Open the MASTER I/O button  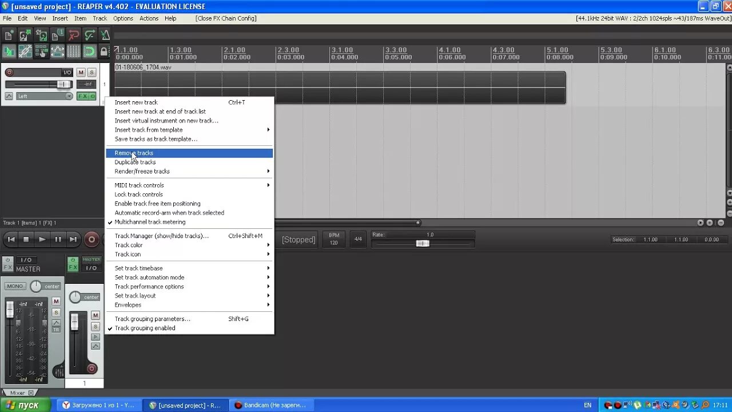coord(26,260)
